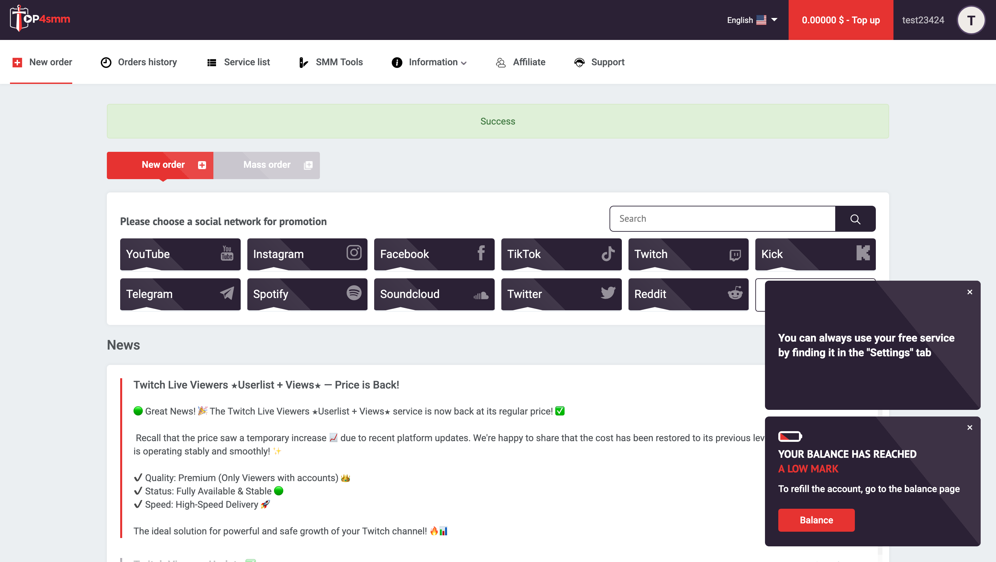The height and width of the screenshot is (562, 996).
Task: Click the T user avatar
Action: [970, 20]
